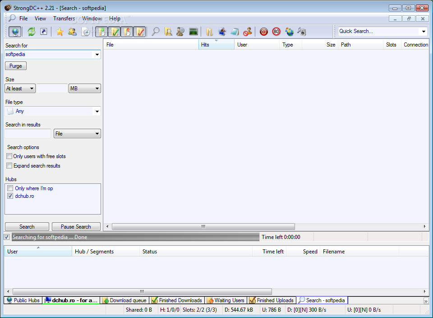Image resolution: width=433 pixels, height=318 pixels.
Task: Click the Follow Redirect shortcut arrow icon
Action: 44,32
